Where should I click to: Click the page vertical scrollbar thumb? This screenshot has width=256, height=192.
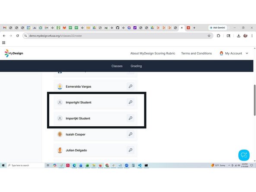point(255,100)
